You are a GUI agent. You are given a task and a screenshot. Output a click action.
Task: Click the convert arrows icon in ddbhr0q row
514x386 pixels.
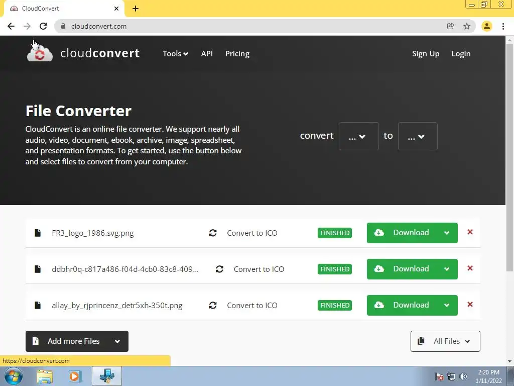[x=220, y=269]
